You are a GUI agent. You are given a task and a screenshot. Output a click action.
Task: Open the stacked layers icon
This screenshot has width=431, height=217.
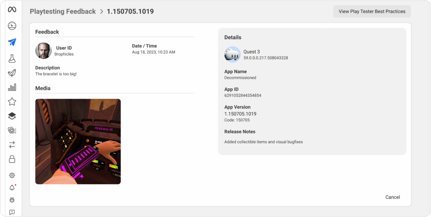(x=12, y=116)
